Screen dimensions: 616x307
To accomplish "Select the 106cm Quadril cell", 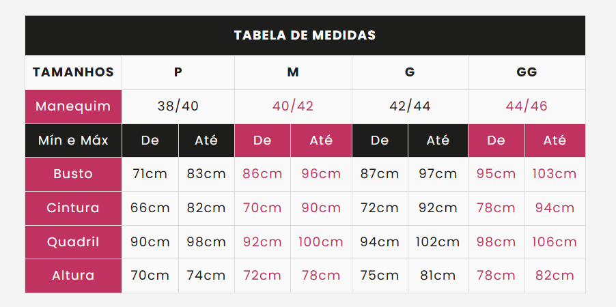I will 555,242.
